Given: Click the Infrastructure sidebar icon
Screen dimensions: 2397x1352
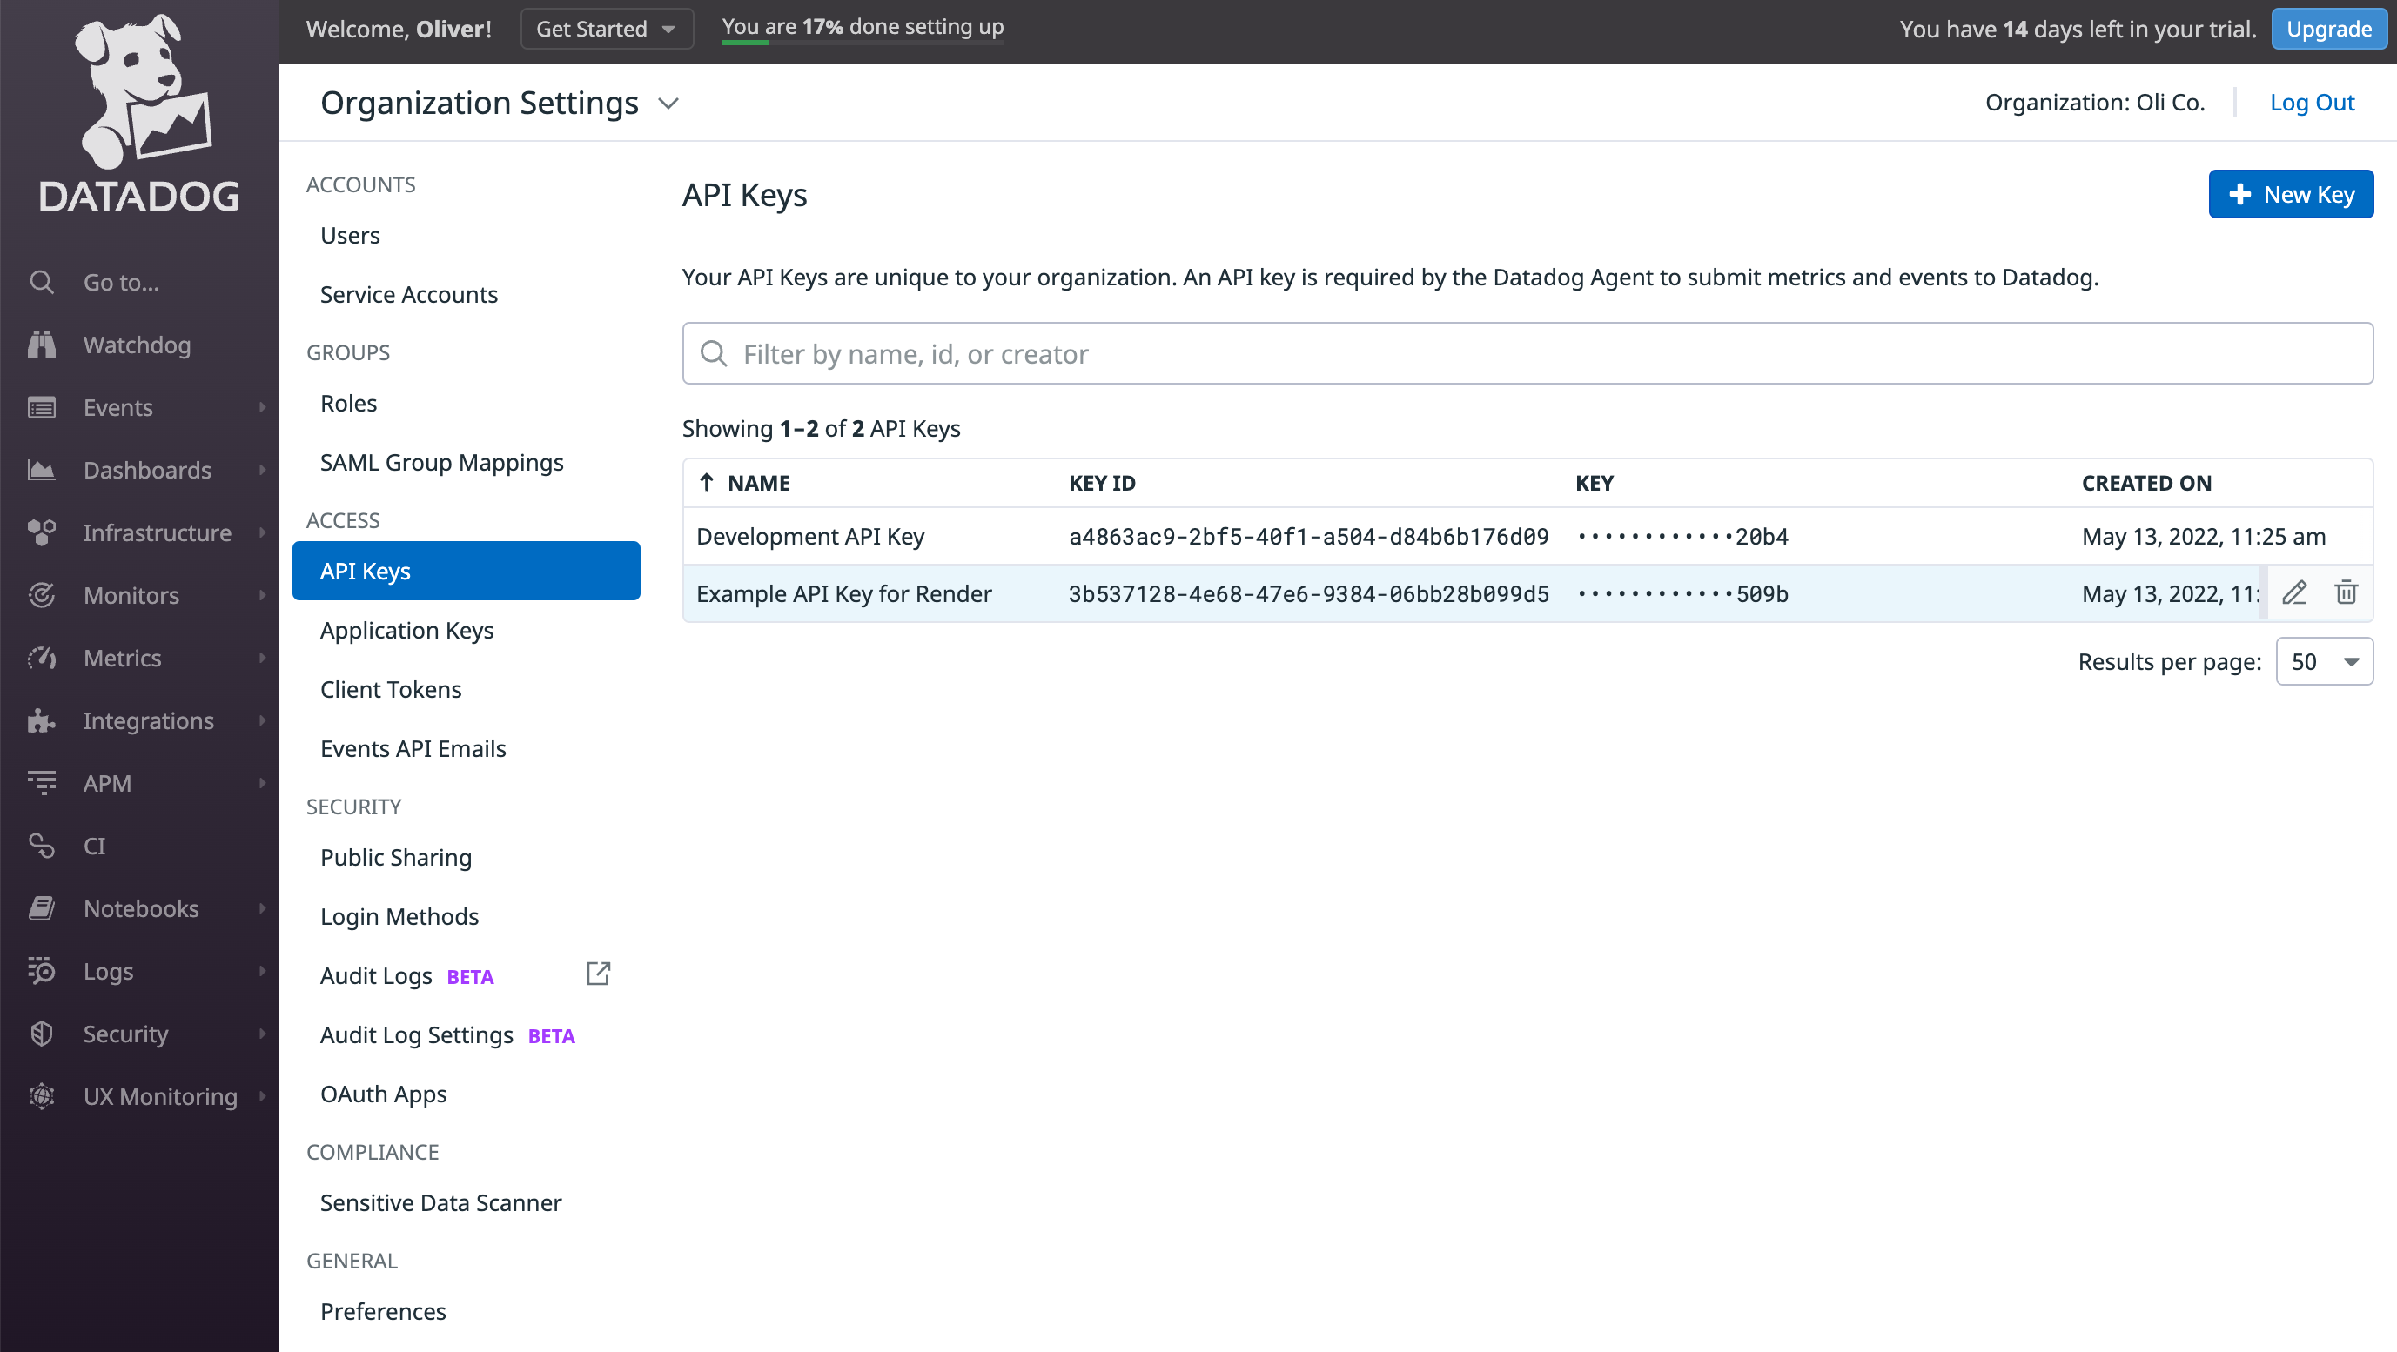Looking at the screenshot, I should pyautogui.click(x=42, y=532).
